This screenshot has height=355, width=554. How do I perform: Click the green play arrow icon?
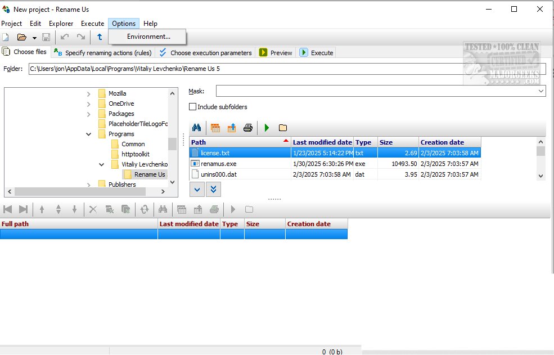click(x=267, y=128)
